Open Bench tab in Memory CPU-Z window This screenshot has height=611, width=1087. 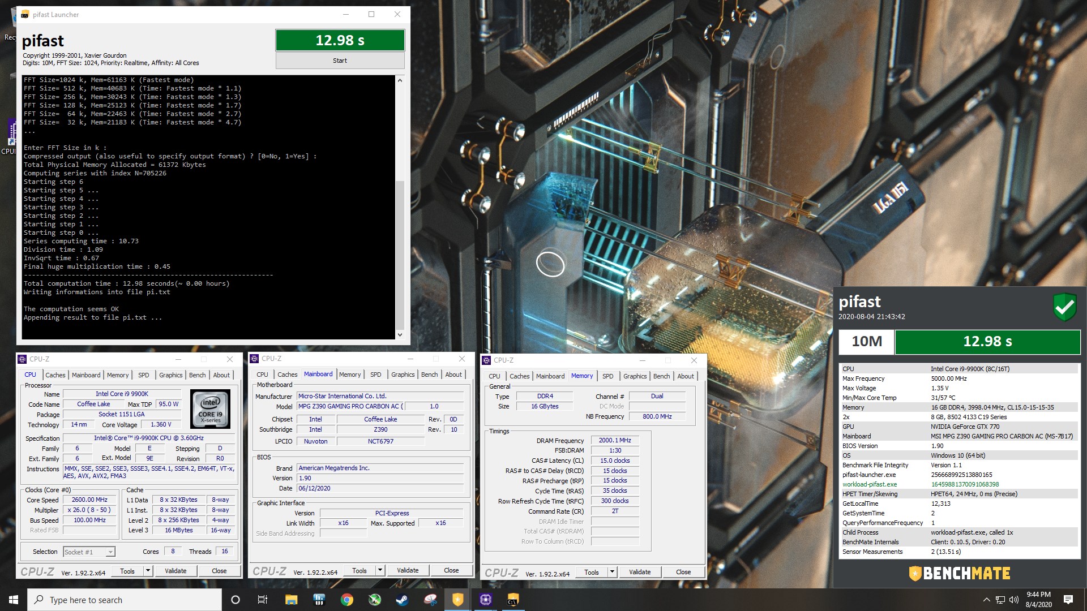click(x=661, y=376)
